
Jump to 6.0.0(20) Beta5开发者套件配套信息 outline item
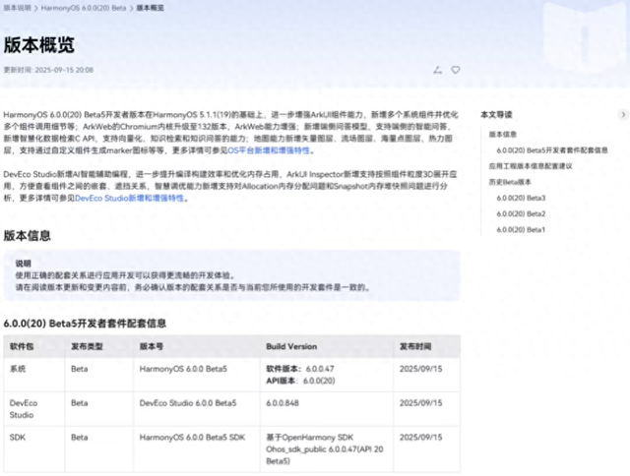click(552, 150)
